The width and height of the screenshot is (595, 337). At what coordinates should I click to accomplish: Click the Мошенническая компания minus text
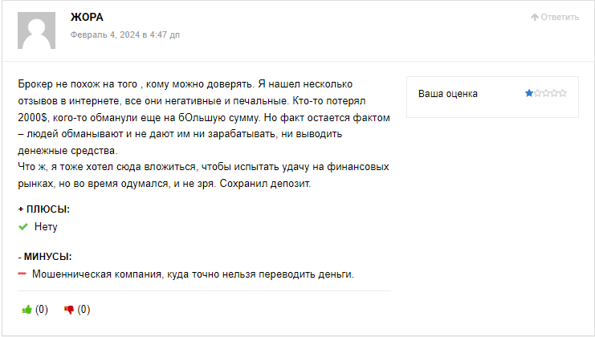[193, 274]
